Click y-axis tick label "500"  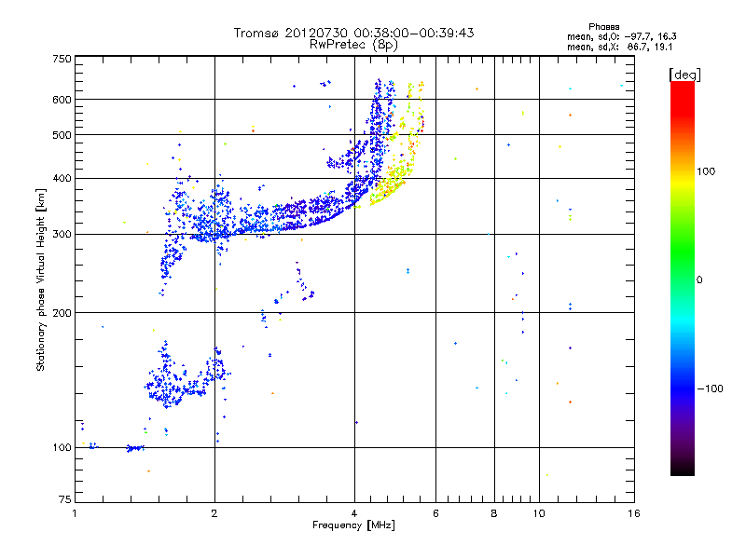[x=62, y=135]
